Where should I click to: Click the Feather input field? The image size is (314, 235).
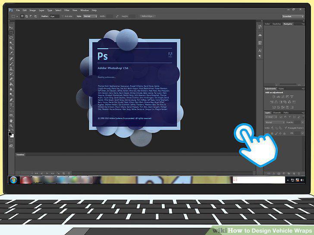click(x=55, y=16)
